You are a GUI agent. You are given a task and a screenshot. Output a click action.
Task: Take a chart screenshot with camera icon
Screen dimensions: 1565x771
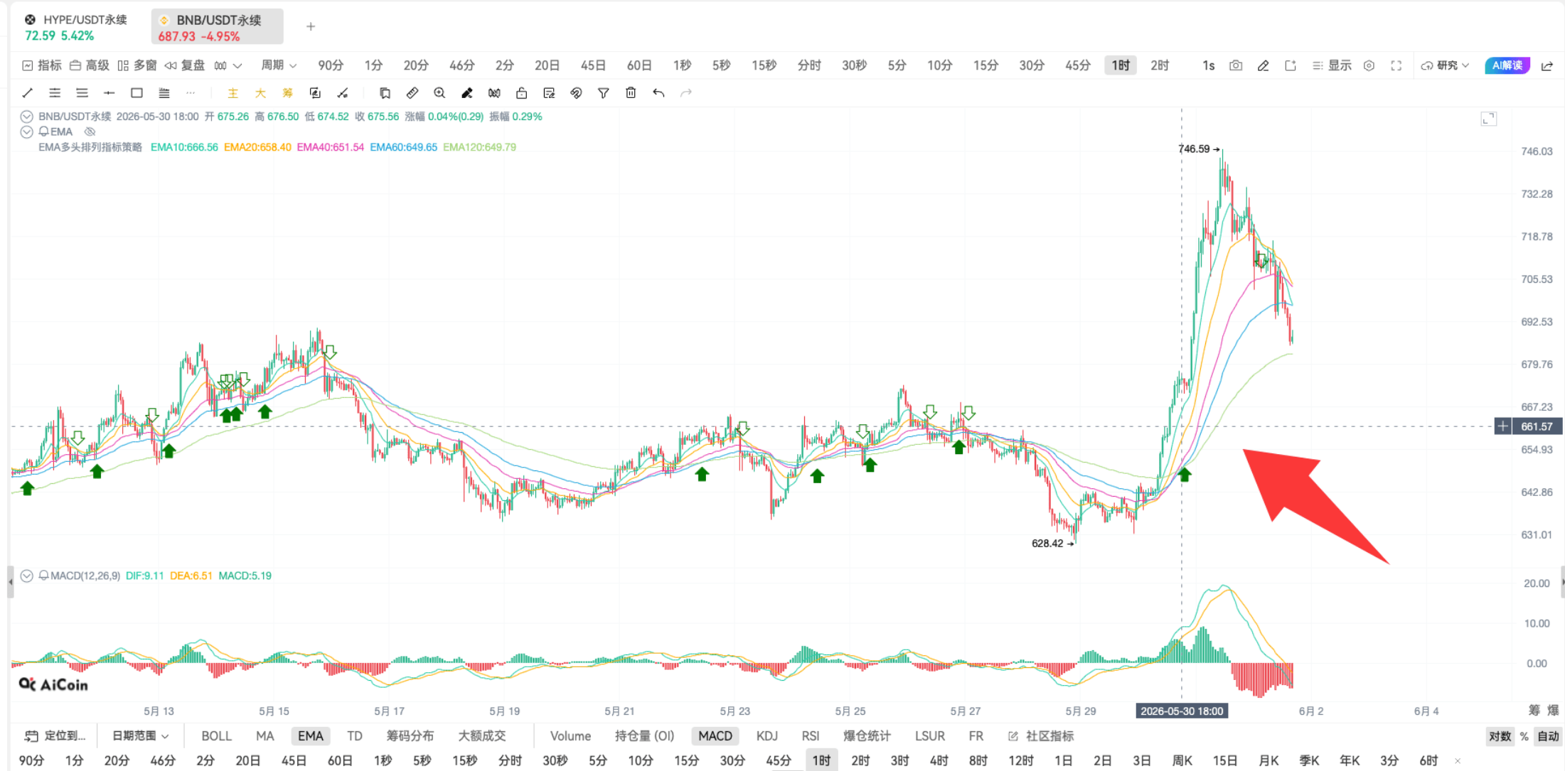coord(1236,65)
